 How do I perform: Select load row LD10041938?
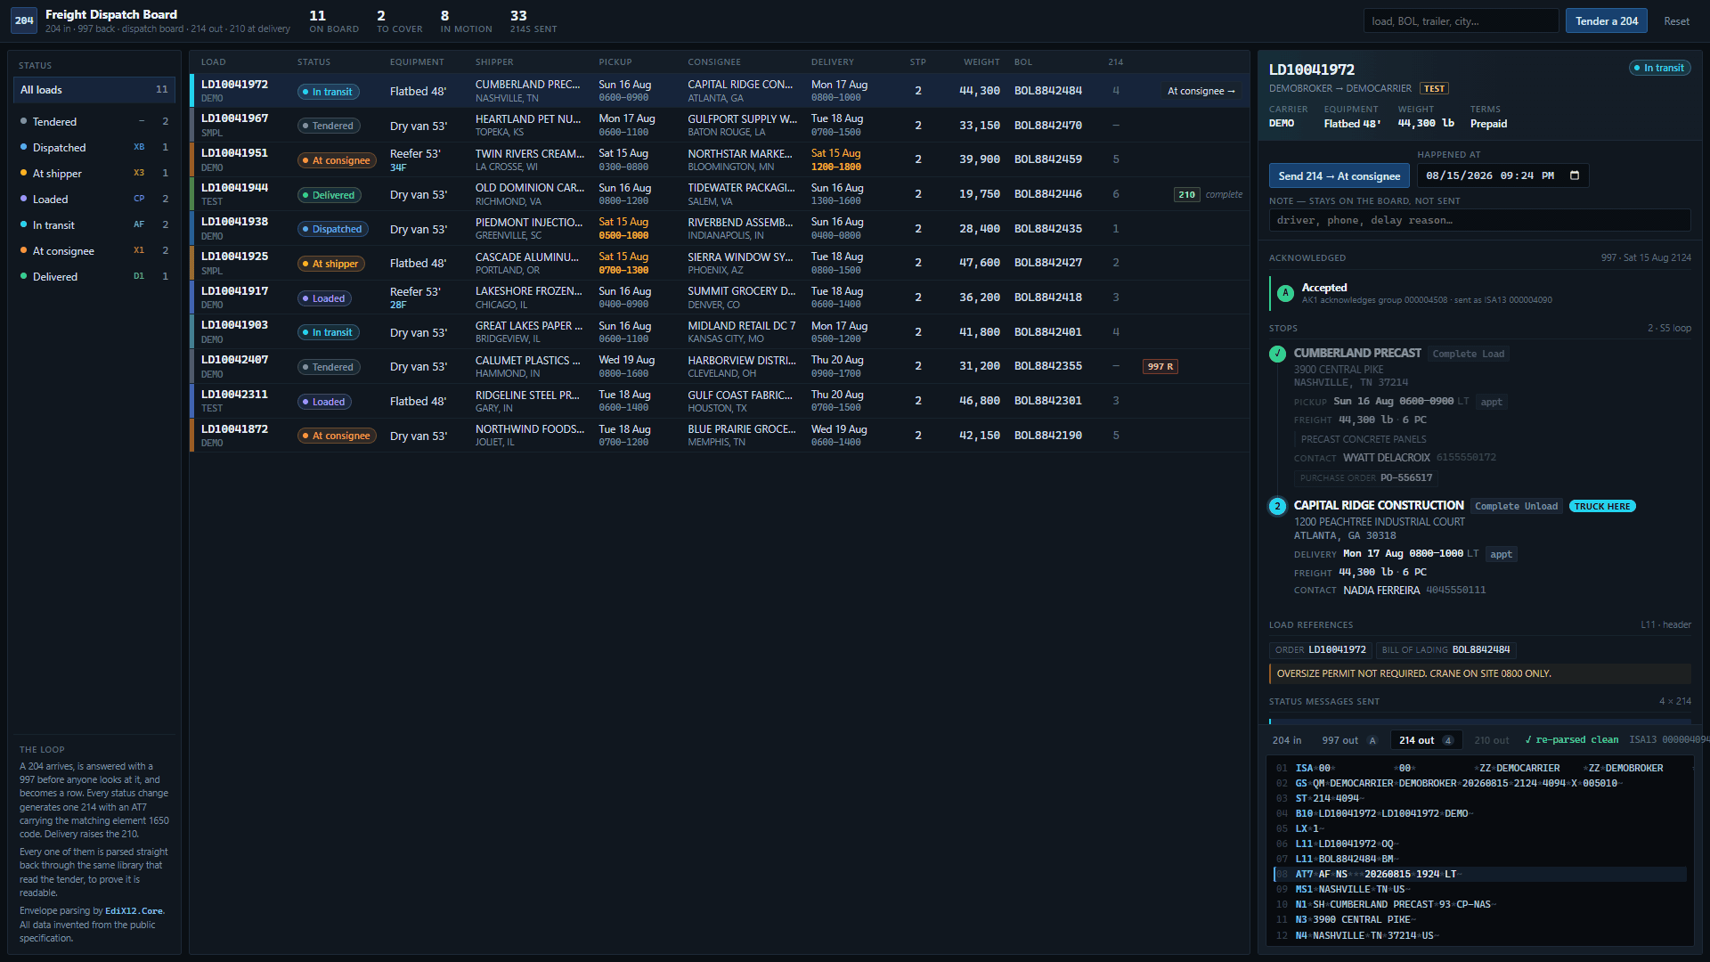[718, 228]
